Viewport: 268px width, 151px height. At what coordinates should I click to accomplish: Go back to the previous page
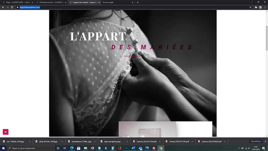point(3,7)
